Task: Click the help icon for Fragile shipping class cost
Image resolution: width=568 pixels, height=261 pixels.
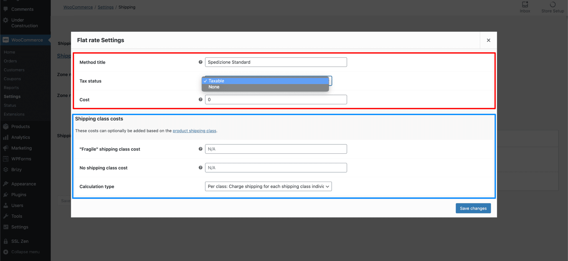Action: (201, 149)
